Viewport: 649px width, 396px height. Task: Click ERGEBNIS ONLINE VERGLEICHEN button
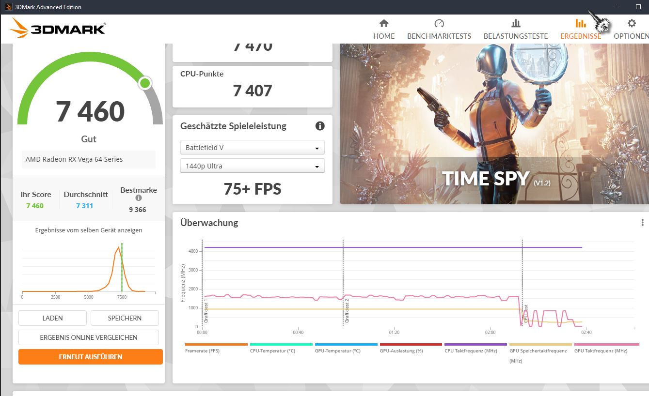click(x=89, y=337)
